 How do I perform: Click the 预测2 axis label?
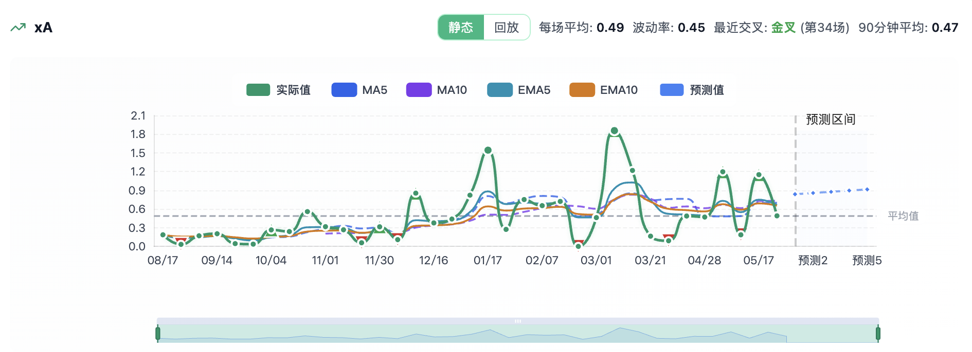813,260
